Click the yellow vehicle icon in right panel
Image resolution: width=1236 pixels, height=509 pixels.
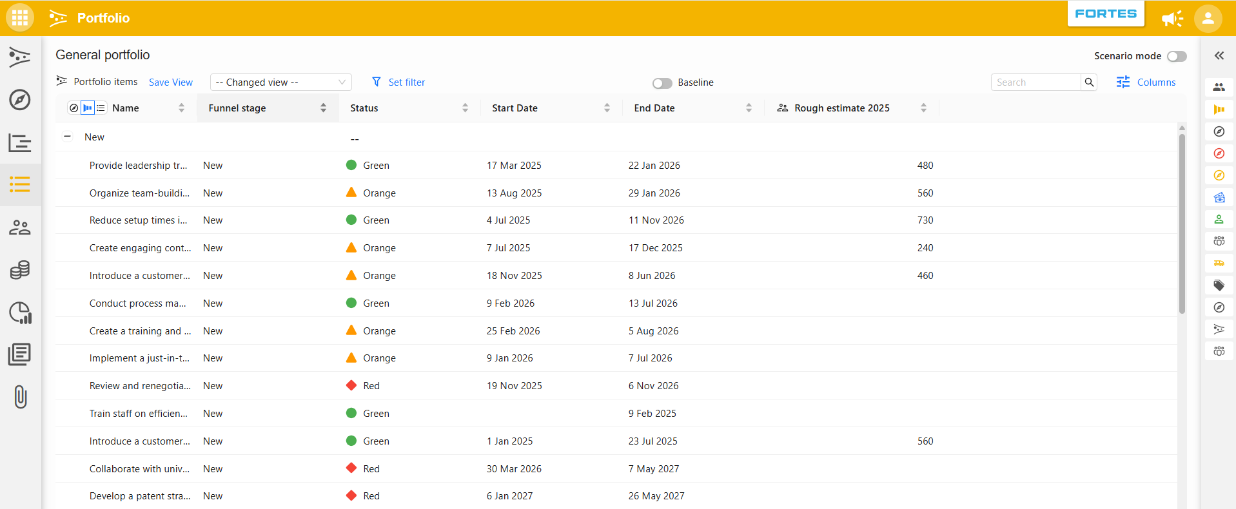point(1219,264)
